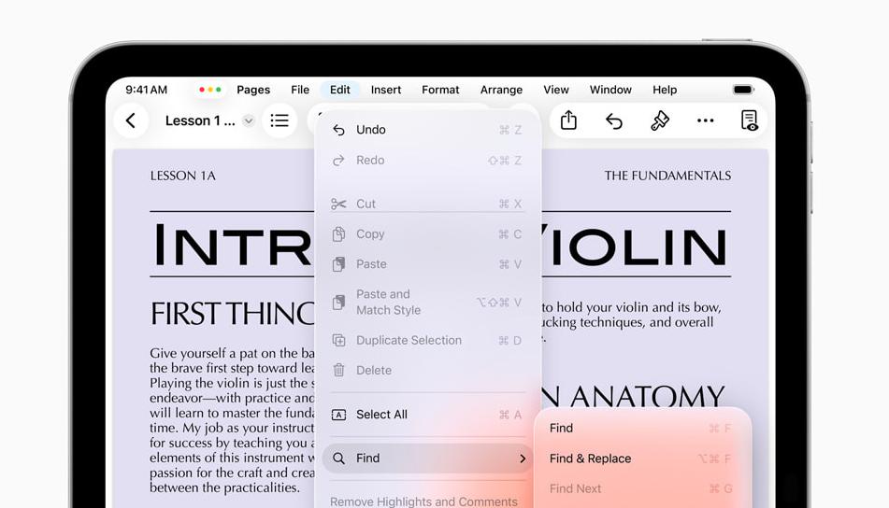The height and width of the screenshot is (508, 889).
Task: Choose Remove Highlights and Comments
Action: point(424,501)
